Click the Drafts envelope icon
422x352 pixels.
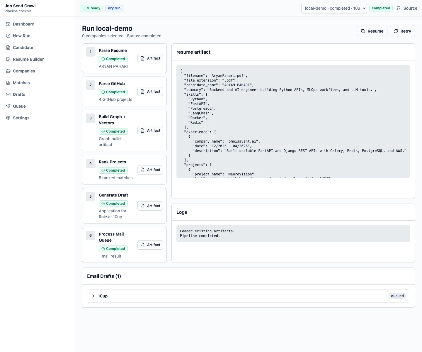click(8, 94)
